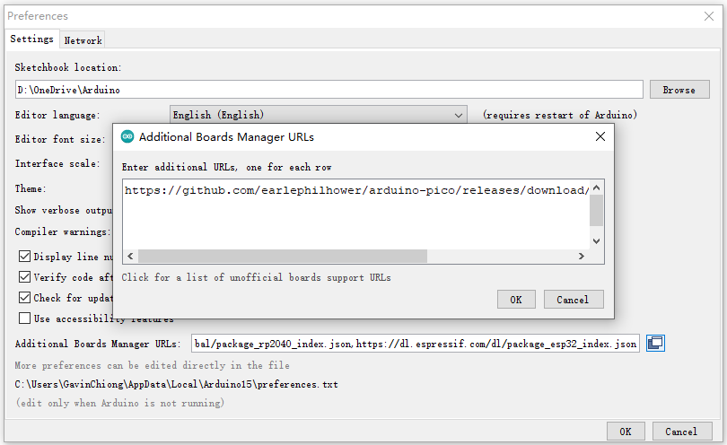Click the '(requires restart of Arduino)' note

(x=560, y=115)
